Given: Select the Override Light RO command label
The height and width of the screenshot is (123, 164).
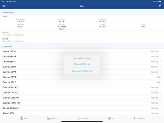Looking at the screenshot, I should tap(11, 98).
